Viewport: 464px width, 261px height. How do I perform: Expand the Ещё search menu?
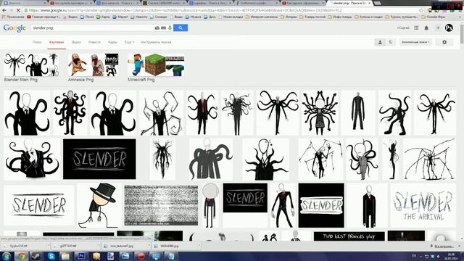(x=129, y=42)
